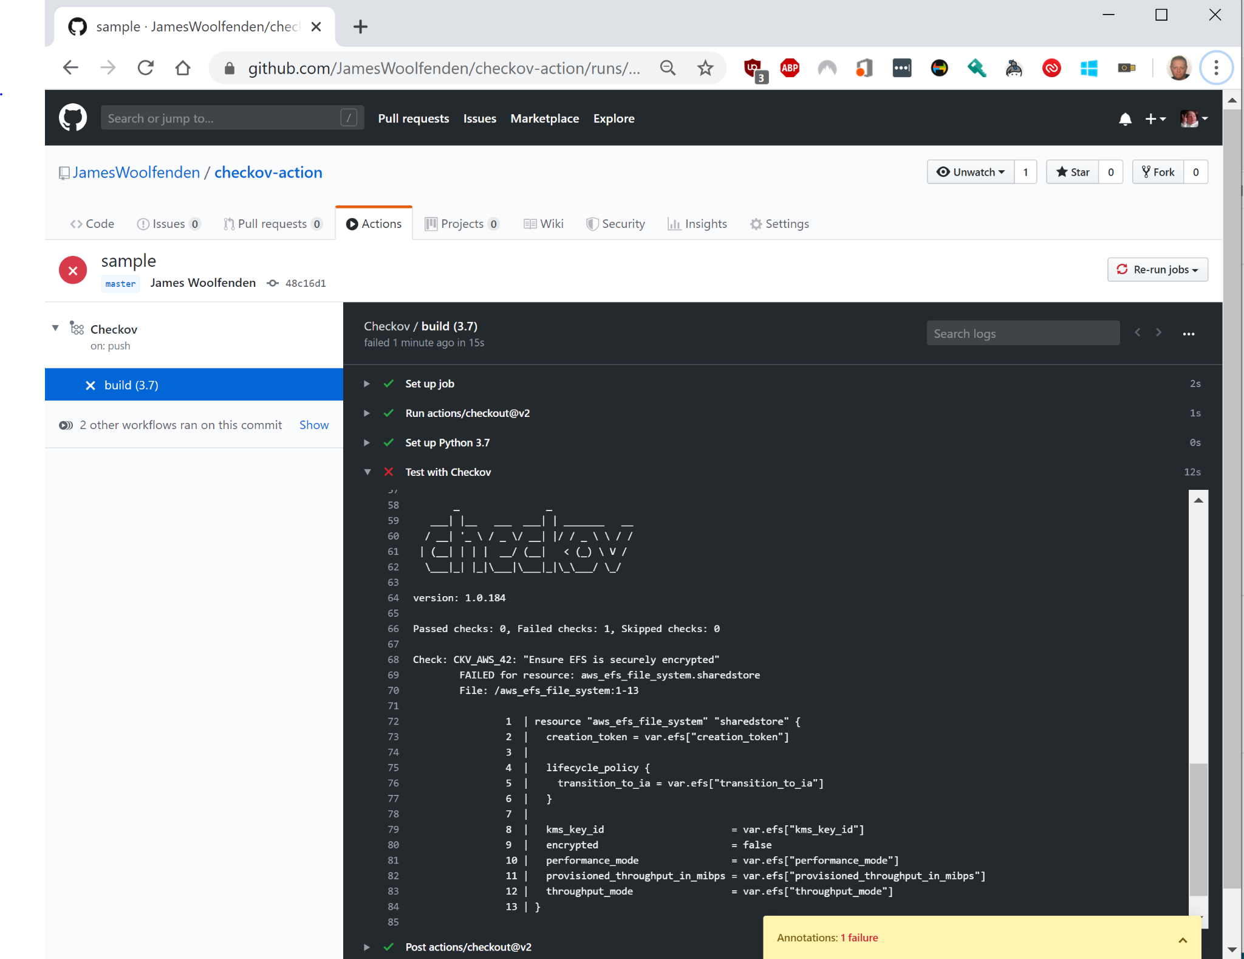The image size is (1244, 959).
Task: Click Explore in top header
Action: tap(614, 119)
